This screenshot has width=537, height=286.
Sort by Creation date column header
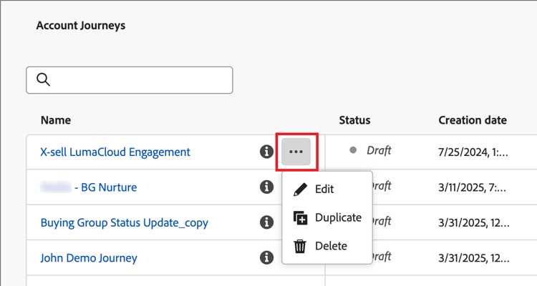point(473,120)
